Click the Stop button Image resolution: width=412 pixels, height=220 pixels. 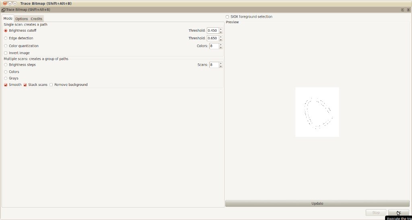(x=376, y=212)
